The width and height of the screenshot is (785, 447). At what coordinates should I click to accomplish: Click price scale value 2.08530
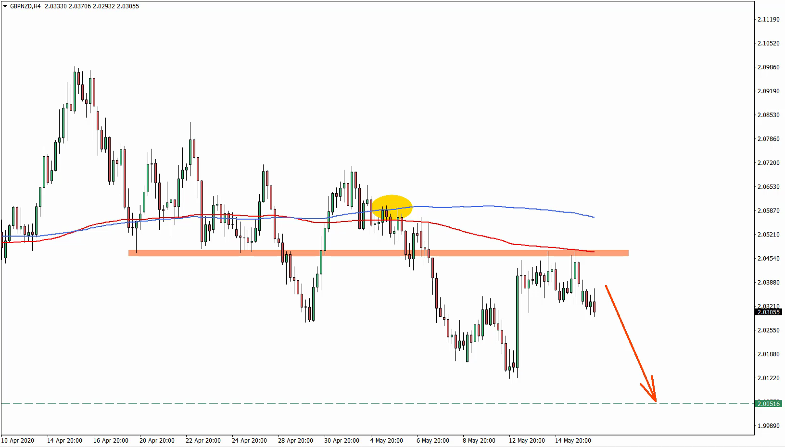click(x=768, y=115)
